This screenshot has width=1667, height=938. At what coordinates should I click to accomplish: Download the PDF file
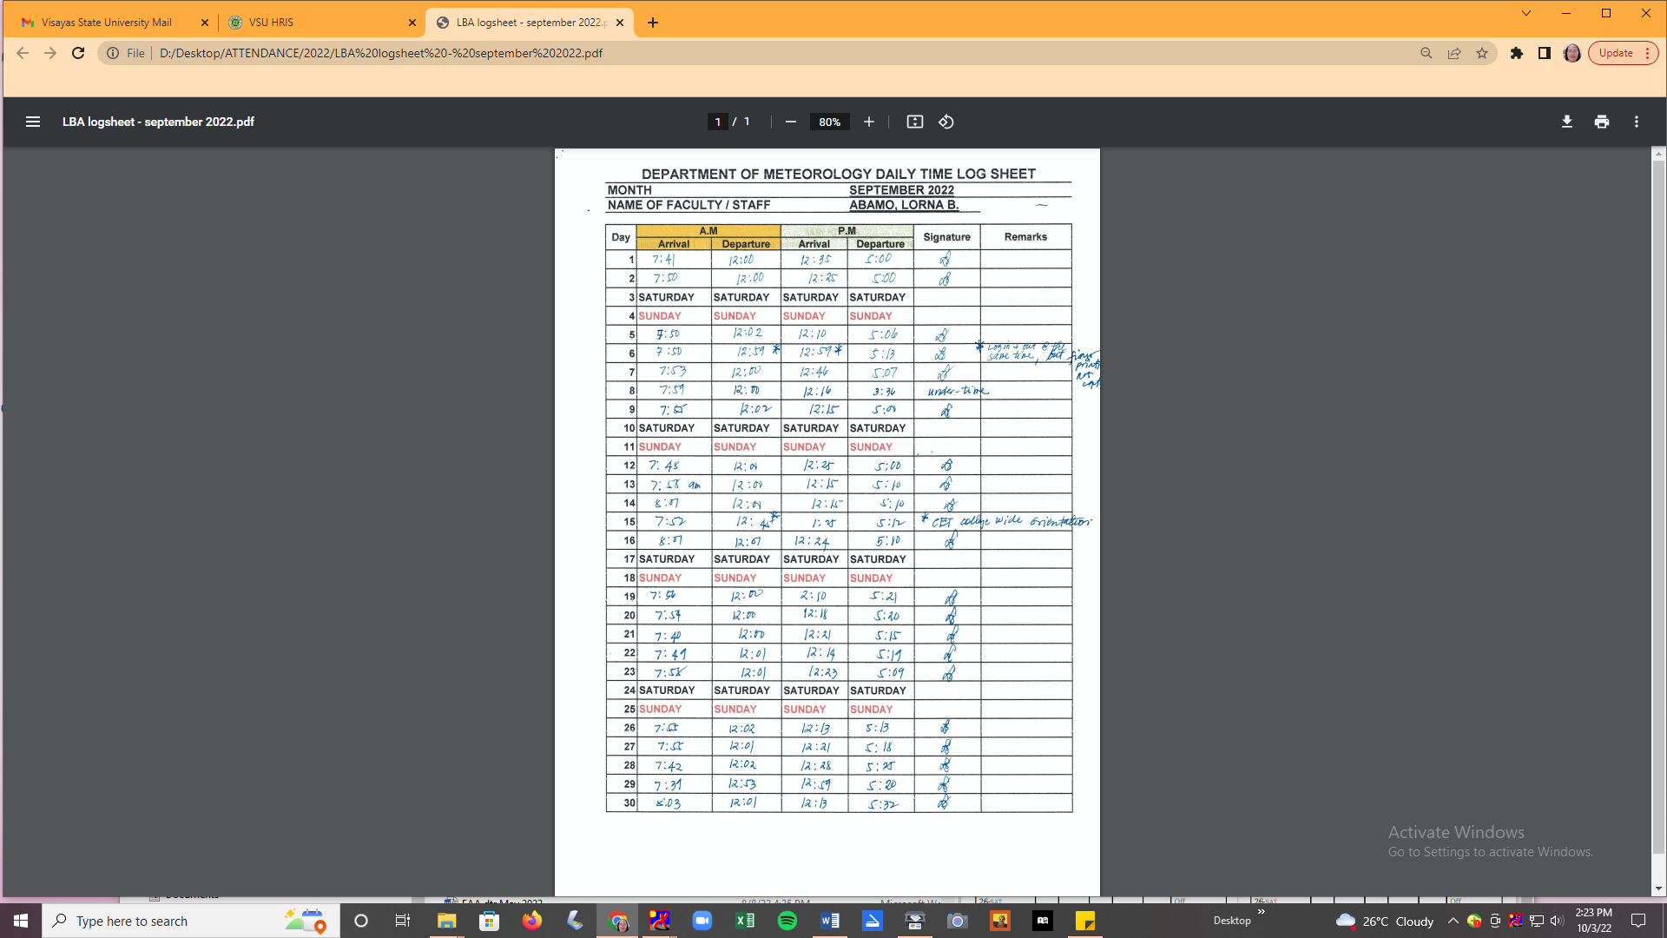[x=1566, y=122]
